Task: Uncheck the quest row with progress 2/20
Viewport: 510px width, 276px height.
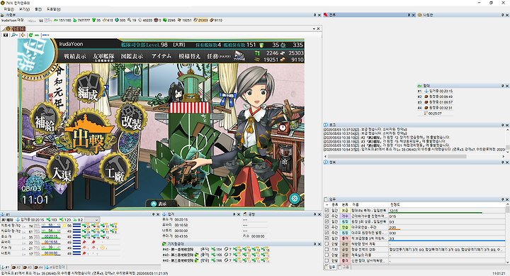Action: pos(327,227)
